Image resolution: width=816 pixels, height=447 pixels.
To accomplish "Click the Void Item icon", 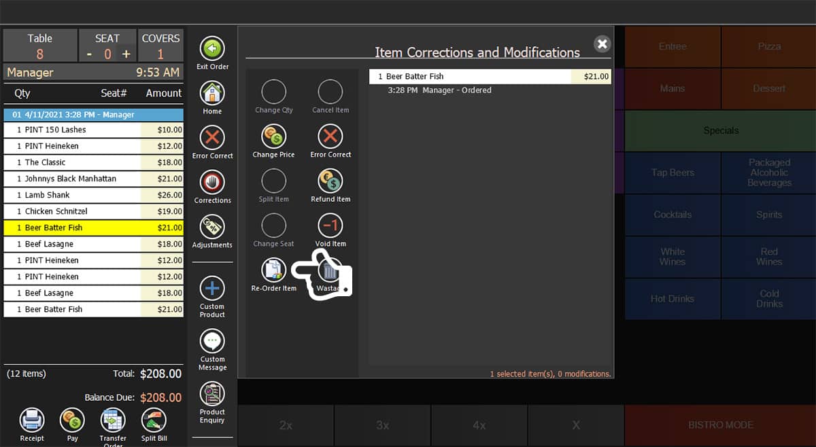I will click(330, 226).
